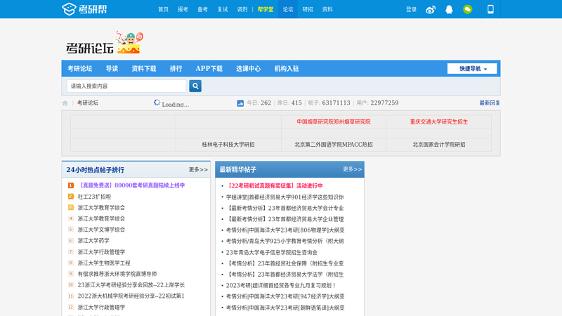Expand the 快捷导航 dropdown

coord(472,68)
